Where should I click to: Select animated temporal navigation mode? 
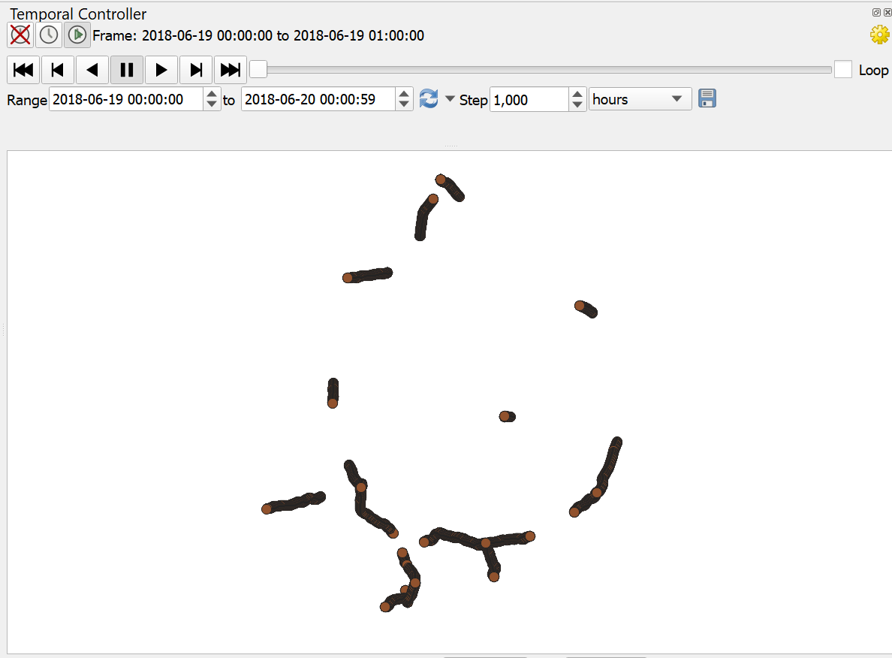[77, 35]
